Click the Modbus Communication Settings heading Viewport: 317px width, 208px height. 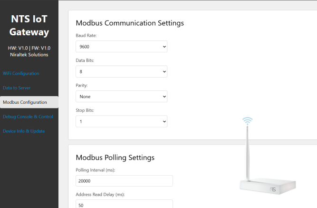130,23
